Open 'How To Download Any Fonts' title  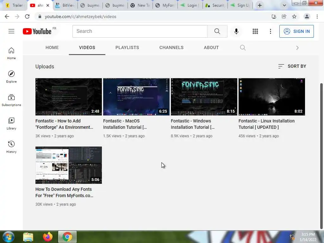(x=64, y=192)
